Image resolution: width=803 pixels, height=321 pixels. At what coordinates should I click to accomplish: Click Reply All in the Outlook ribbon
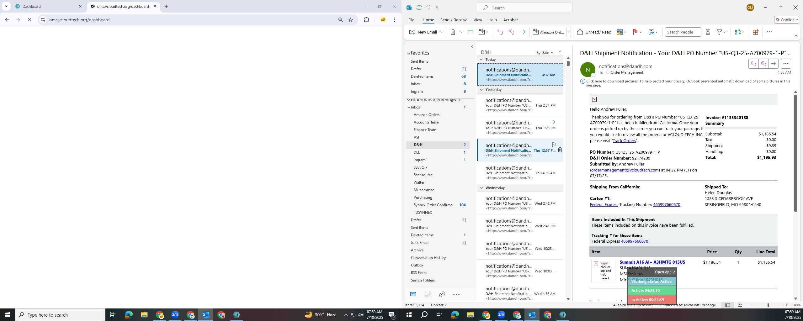511,32
